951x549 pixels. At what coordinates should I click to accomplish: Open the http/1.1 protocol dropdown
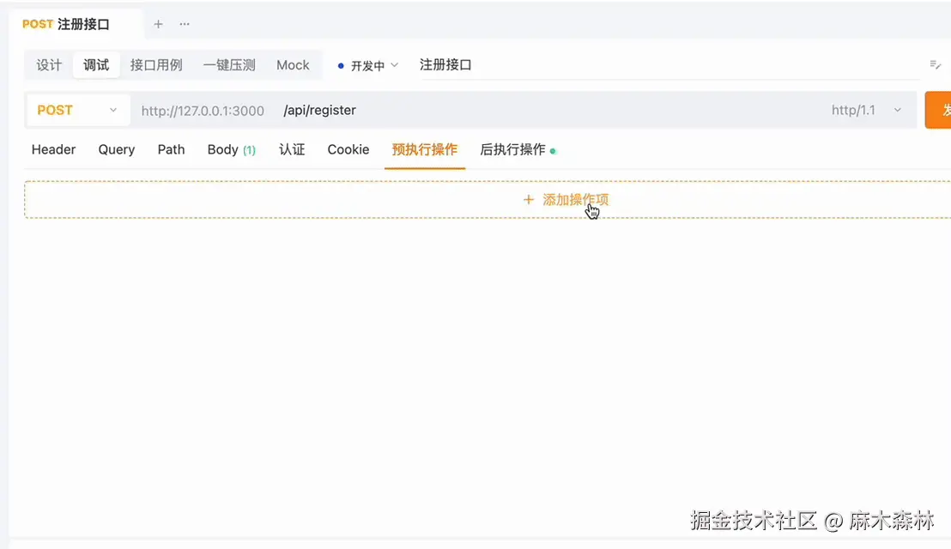pyautogui.click(x=866, y=111)
